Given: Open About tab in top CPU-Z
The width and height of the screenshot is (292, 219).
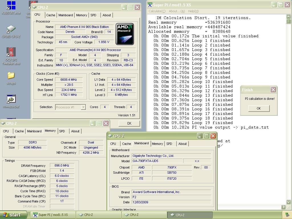Looking at the screenshot, I should tap(107, 15).
